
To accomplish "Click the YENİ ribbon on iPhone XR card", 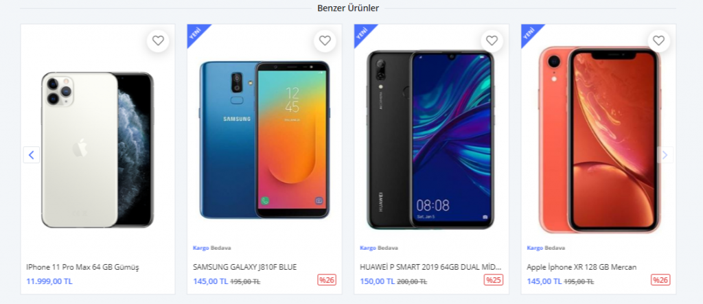I will [530, 34].
